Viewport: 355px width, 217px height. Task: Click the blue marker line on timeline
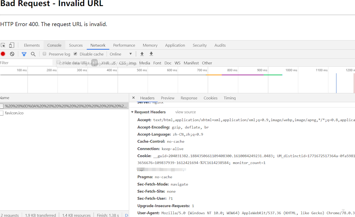pyautogui.click(x=336, y=83)
